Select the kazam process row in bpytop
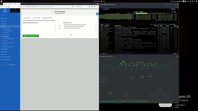This screenshot has height=111, width=198. click(138, 27)
